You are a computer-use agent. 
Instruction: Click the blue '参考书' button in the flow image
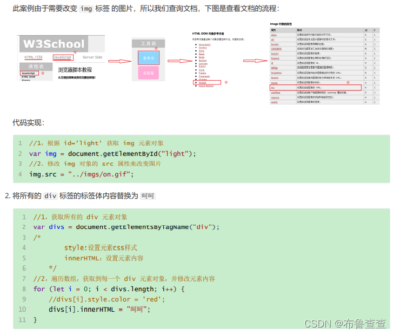tap(148, 58)
